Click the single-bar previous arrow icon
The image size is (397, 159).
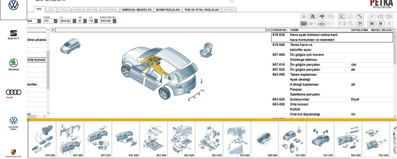[x=380, y=24]
